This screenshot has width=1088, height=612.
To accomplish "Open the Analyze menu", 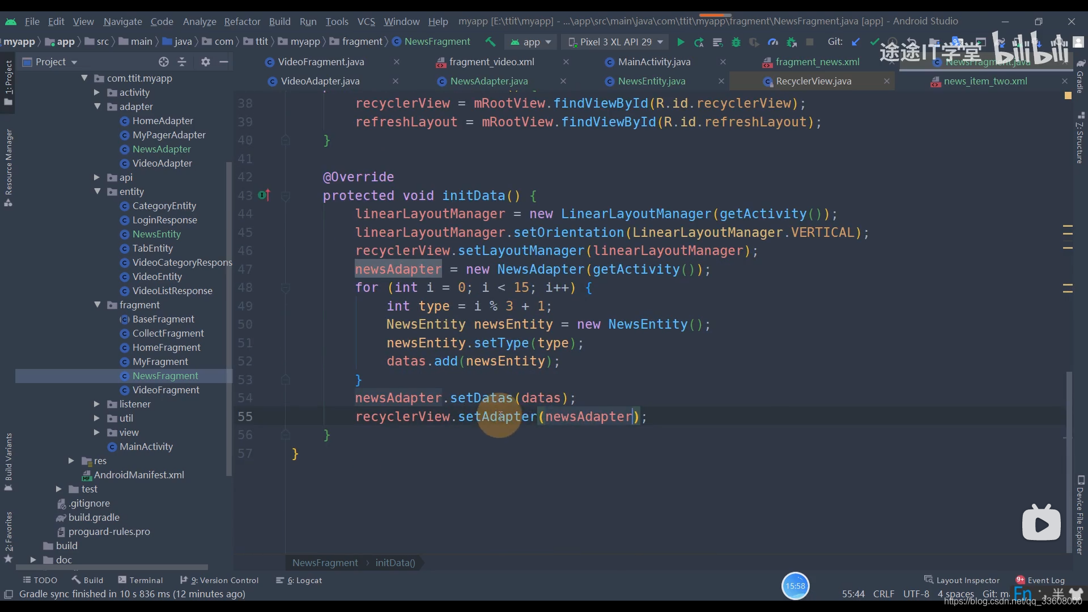I will tap(199, 22).
